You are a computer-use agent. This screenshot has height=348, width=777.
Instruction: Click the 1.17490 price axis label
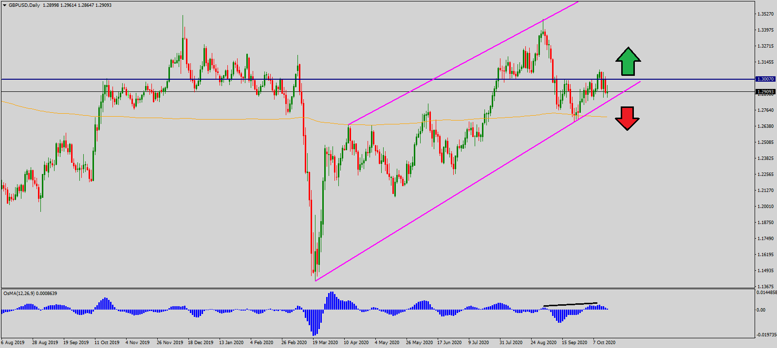pos(765,239)
